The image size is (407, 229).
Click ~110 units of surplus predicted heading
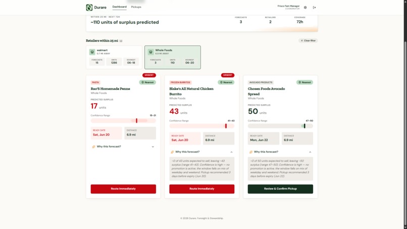coord(125,22)
